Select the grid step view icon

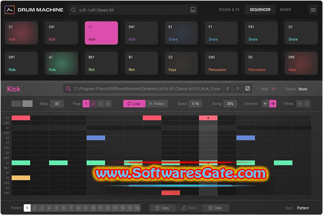[27, 104]
